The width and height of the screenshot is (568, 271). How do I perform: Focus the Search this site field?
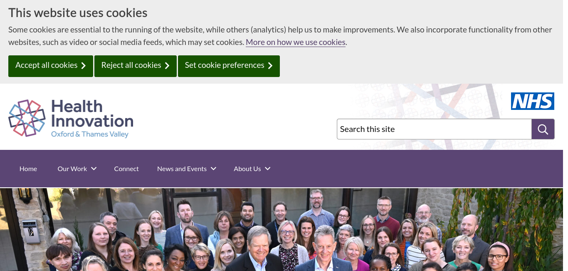click(x=434, y=129)
